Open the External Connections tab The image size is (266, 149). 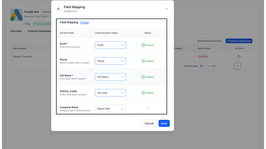pos(39,31)
